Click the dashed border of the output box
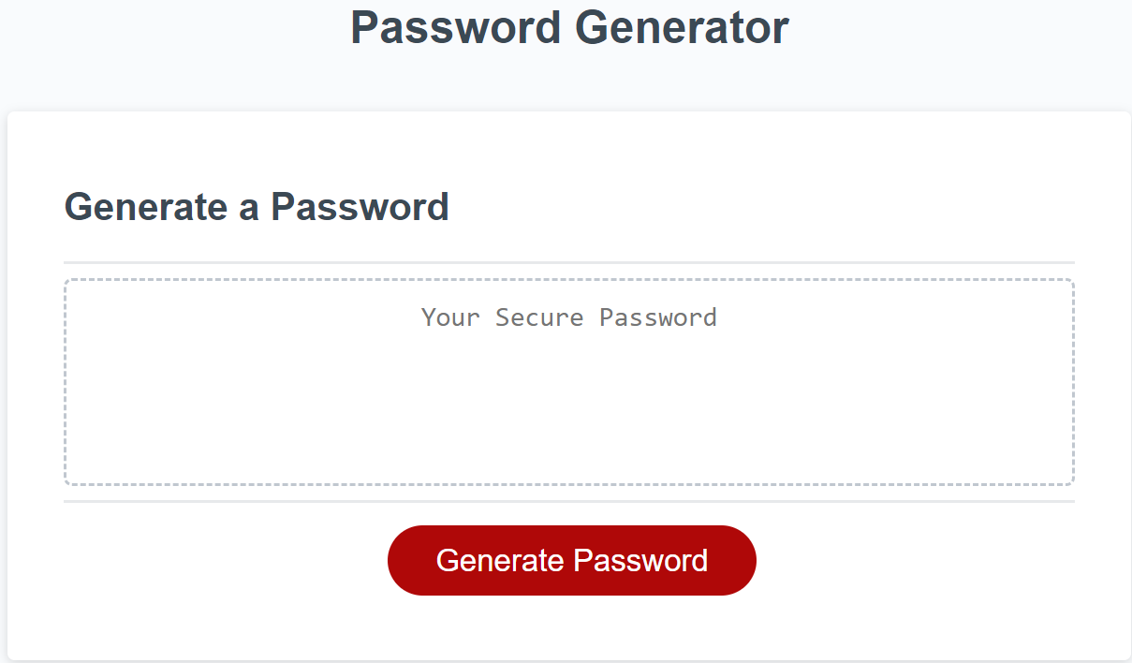1132x663 pixels. [x=568, y=277]
